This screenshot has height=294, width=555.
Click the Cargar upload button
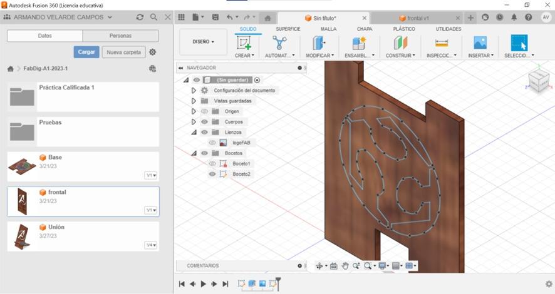[x=86, y=52]
